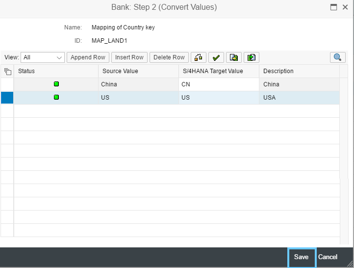Click the import values document icon
The image size is (354, 268).
[251, 57]
